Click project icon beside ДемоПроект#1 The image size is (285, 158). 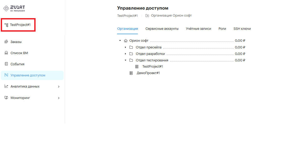pyautogui.click(x=131, y=73)
